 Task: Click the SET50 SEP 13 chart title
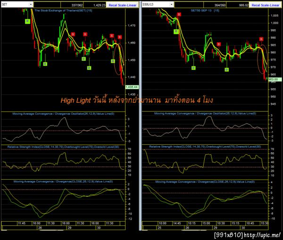click(205, 10)
